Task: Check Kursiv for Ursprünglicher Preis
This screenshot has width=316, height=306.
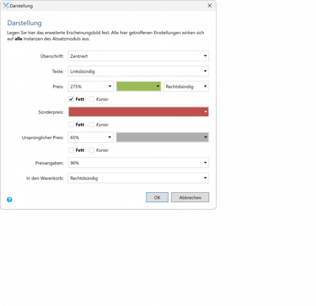Action: 92,150
